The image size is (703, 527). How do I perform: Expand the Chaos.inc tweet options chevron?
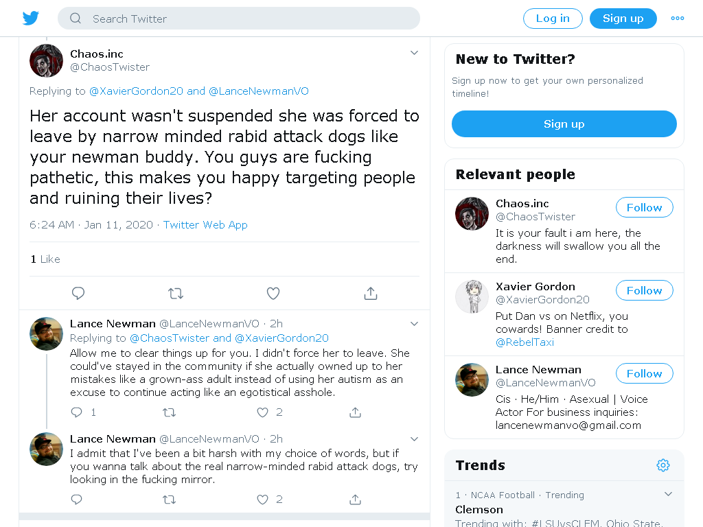tap(414, 53)
